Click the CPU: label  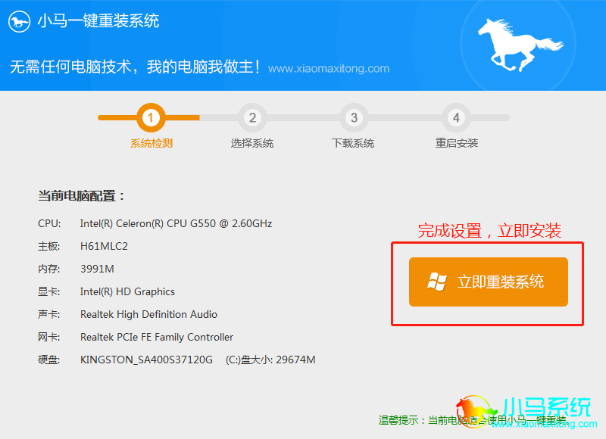(49, 223)
